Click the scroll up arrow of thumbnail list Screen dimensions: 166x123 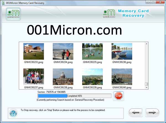[147, 44]
